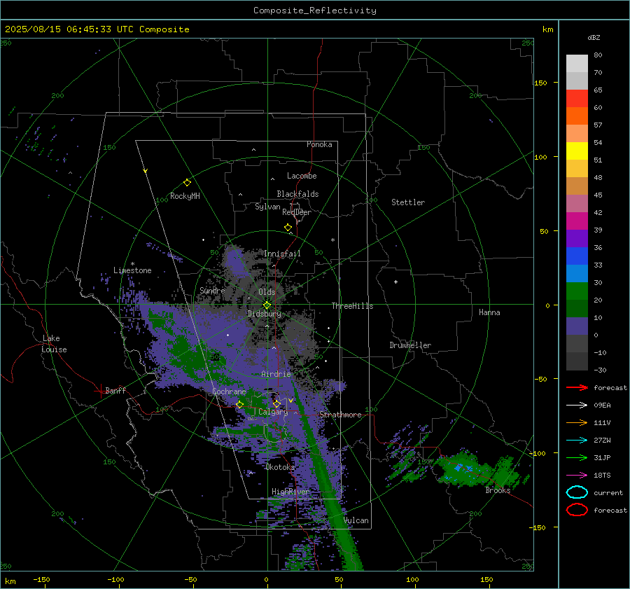This screenshot has height=589, width=630.
Task: Select the slate purple 0-10 dBZ swatch
Action: click(x=577, y=326)
